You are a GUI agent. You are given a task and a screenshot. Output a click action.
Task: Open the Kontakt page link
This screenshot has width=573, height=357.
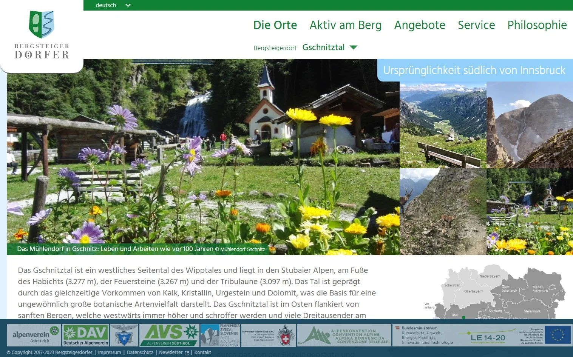pos(202,352)
